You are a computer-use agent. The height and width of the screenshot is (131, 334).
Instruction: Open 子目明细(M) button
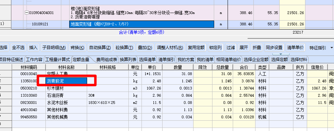[54, 48]
